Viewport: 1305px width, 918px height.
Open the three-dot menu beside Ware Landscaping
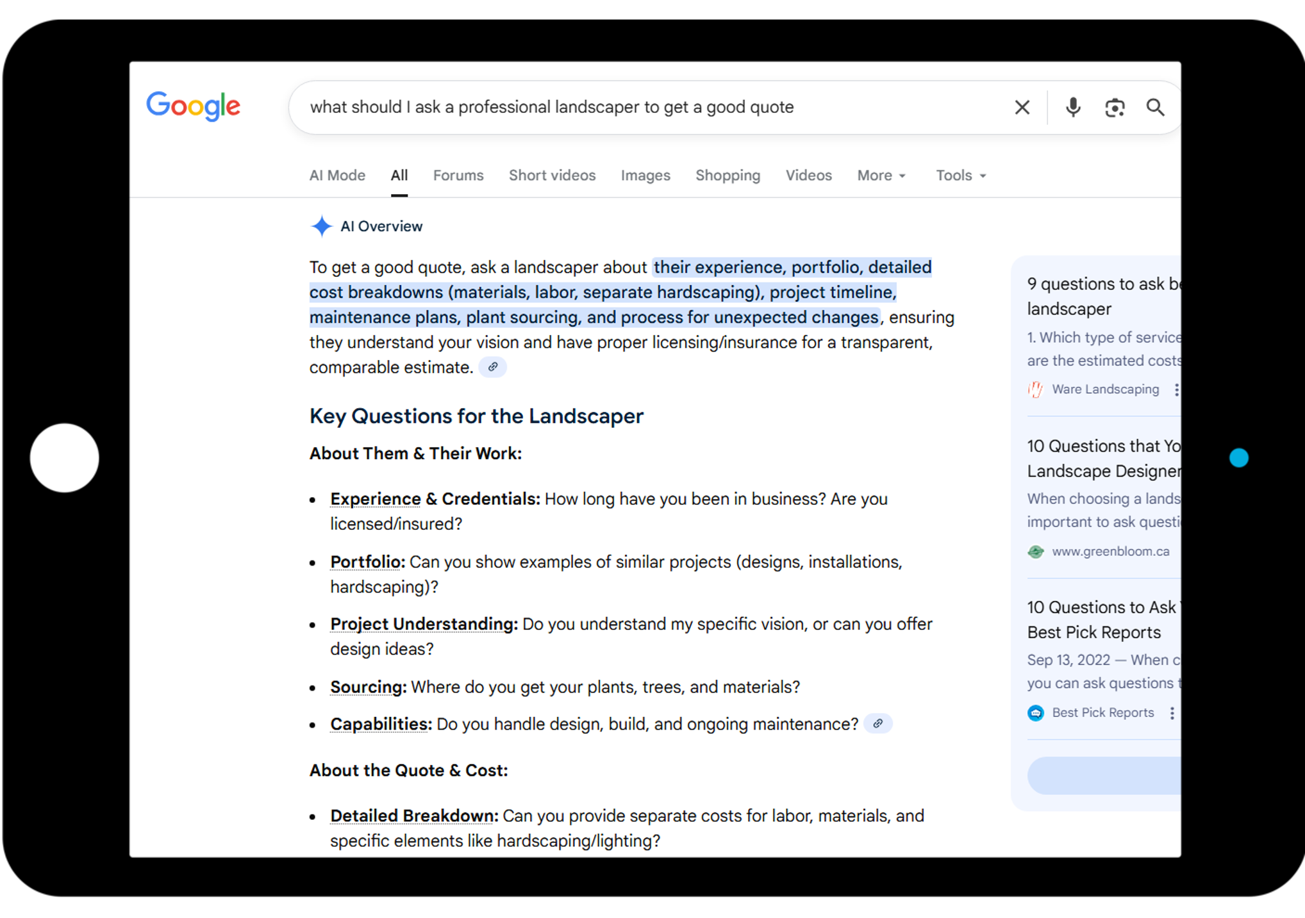coord(1177,389)
